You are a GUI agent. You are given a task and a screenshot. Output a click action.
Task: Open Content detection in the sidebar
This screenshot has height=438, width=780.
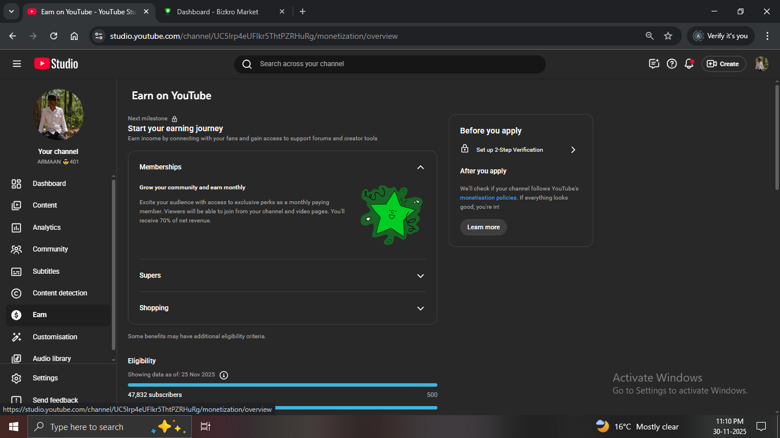pyautogui.click(x=60, y=293)
